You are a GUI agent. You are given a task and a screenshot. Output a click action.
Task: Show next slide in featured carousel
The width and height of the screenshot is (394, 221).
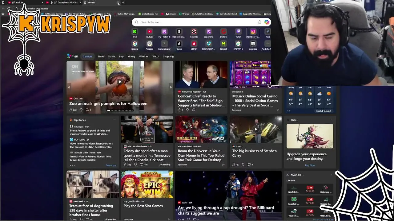point(171,87)
